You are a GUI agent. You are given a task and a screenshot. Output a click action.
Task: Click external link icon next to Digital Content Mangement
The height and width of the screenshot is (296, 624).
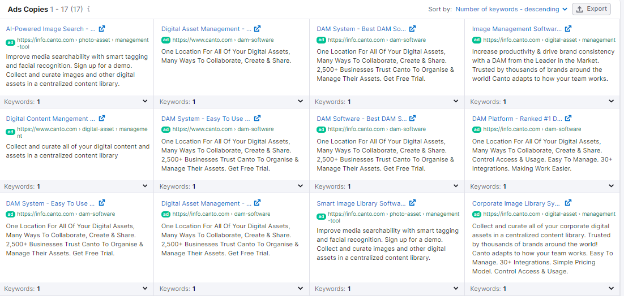pos(102,119)
